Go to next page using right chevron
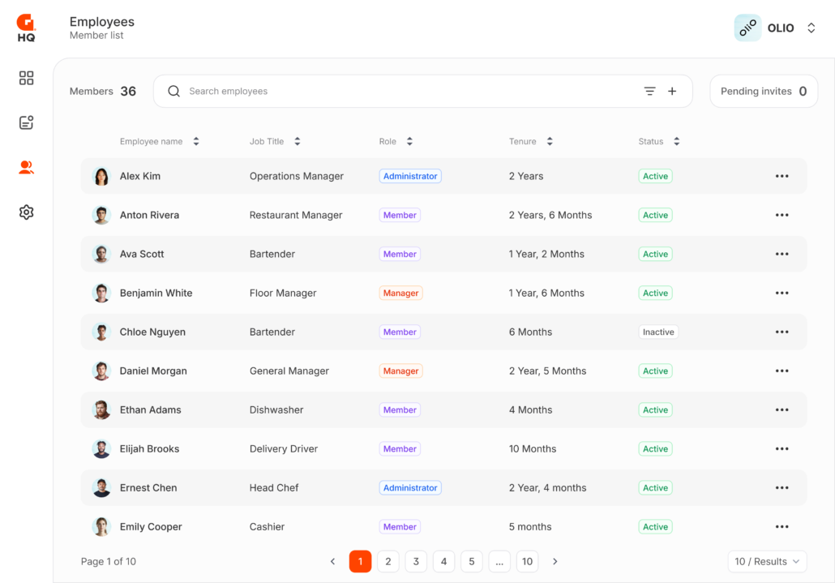The height and width of the screenshot is (583, 835). (555, 561)
